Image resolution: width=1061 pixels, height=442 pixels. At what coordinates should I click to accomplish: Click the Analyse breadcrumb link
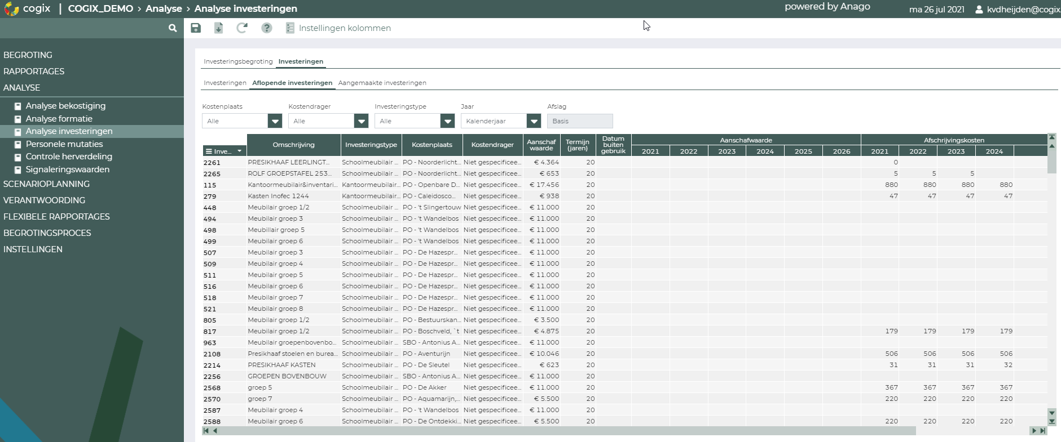tap(164, 8)
